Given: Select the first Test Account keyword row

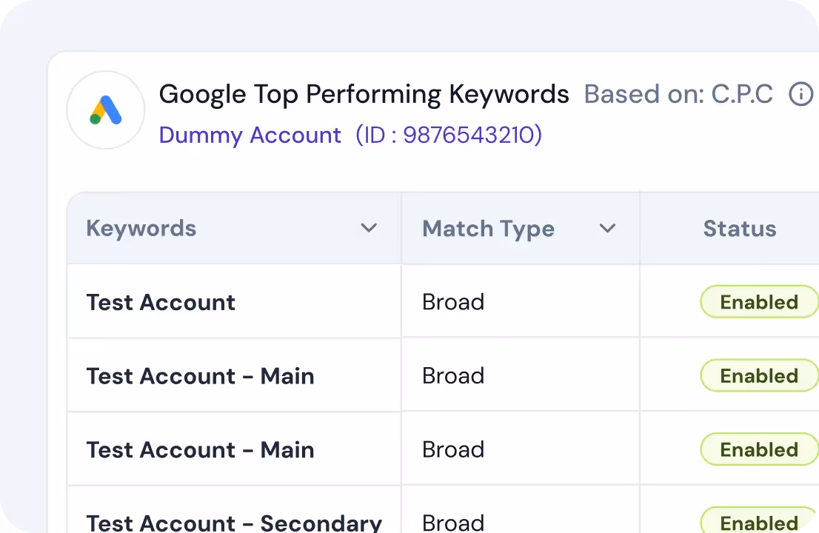Looking at the screenshot, I should point(161,302).
